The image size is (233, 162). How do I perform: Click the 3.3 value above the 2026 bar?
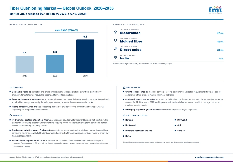click(55, 52)
